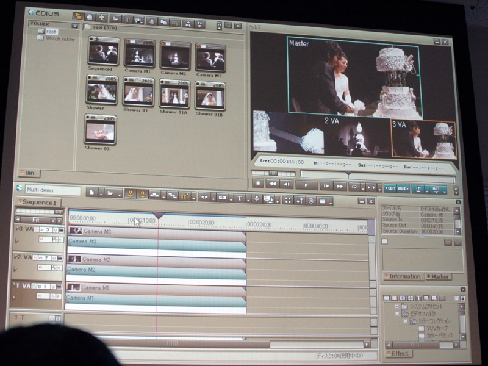The width and height of the screenshot is (488, 366).
Task: Click the Set Out point button
Action: 436,190
